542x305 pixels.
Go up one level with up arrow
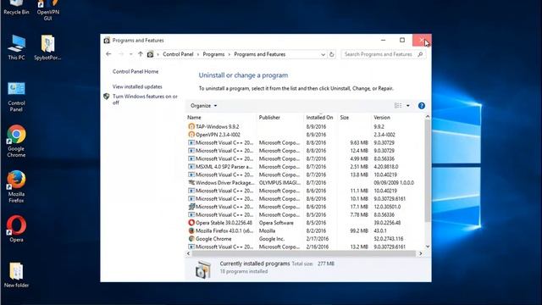click(x=141, y=54)
